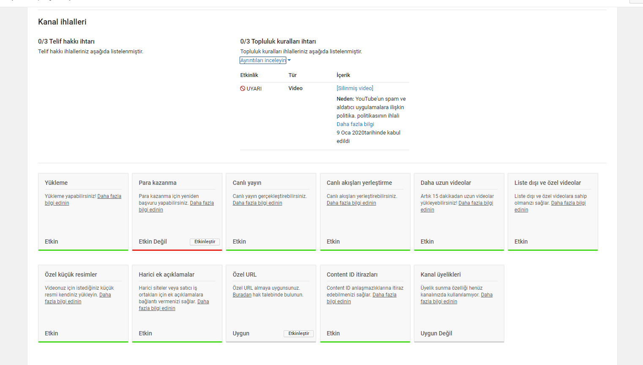643x365 pixels.
Task: Open Daha fazla bilgi edinin in Para kazanma card
Action: pyautogui.click(x=176, y=206)
